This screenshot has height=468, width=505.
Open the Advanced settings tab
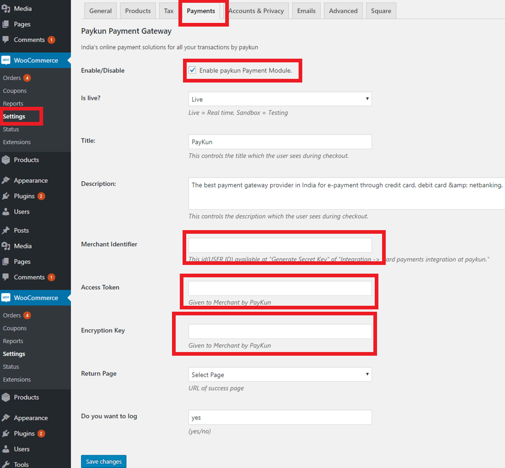[344, 11]
